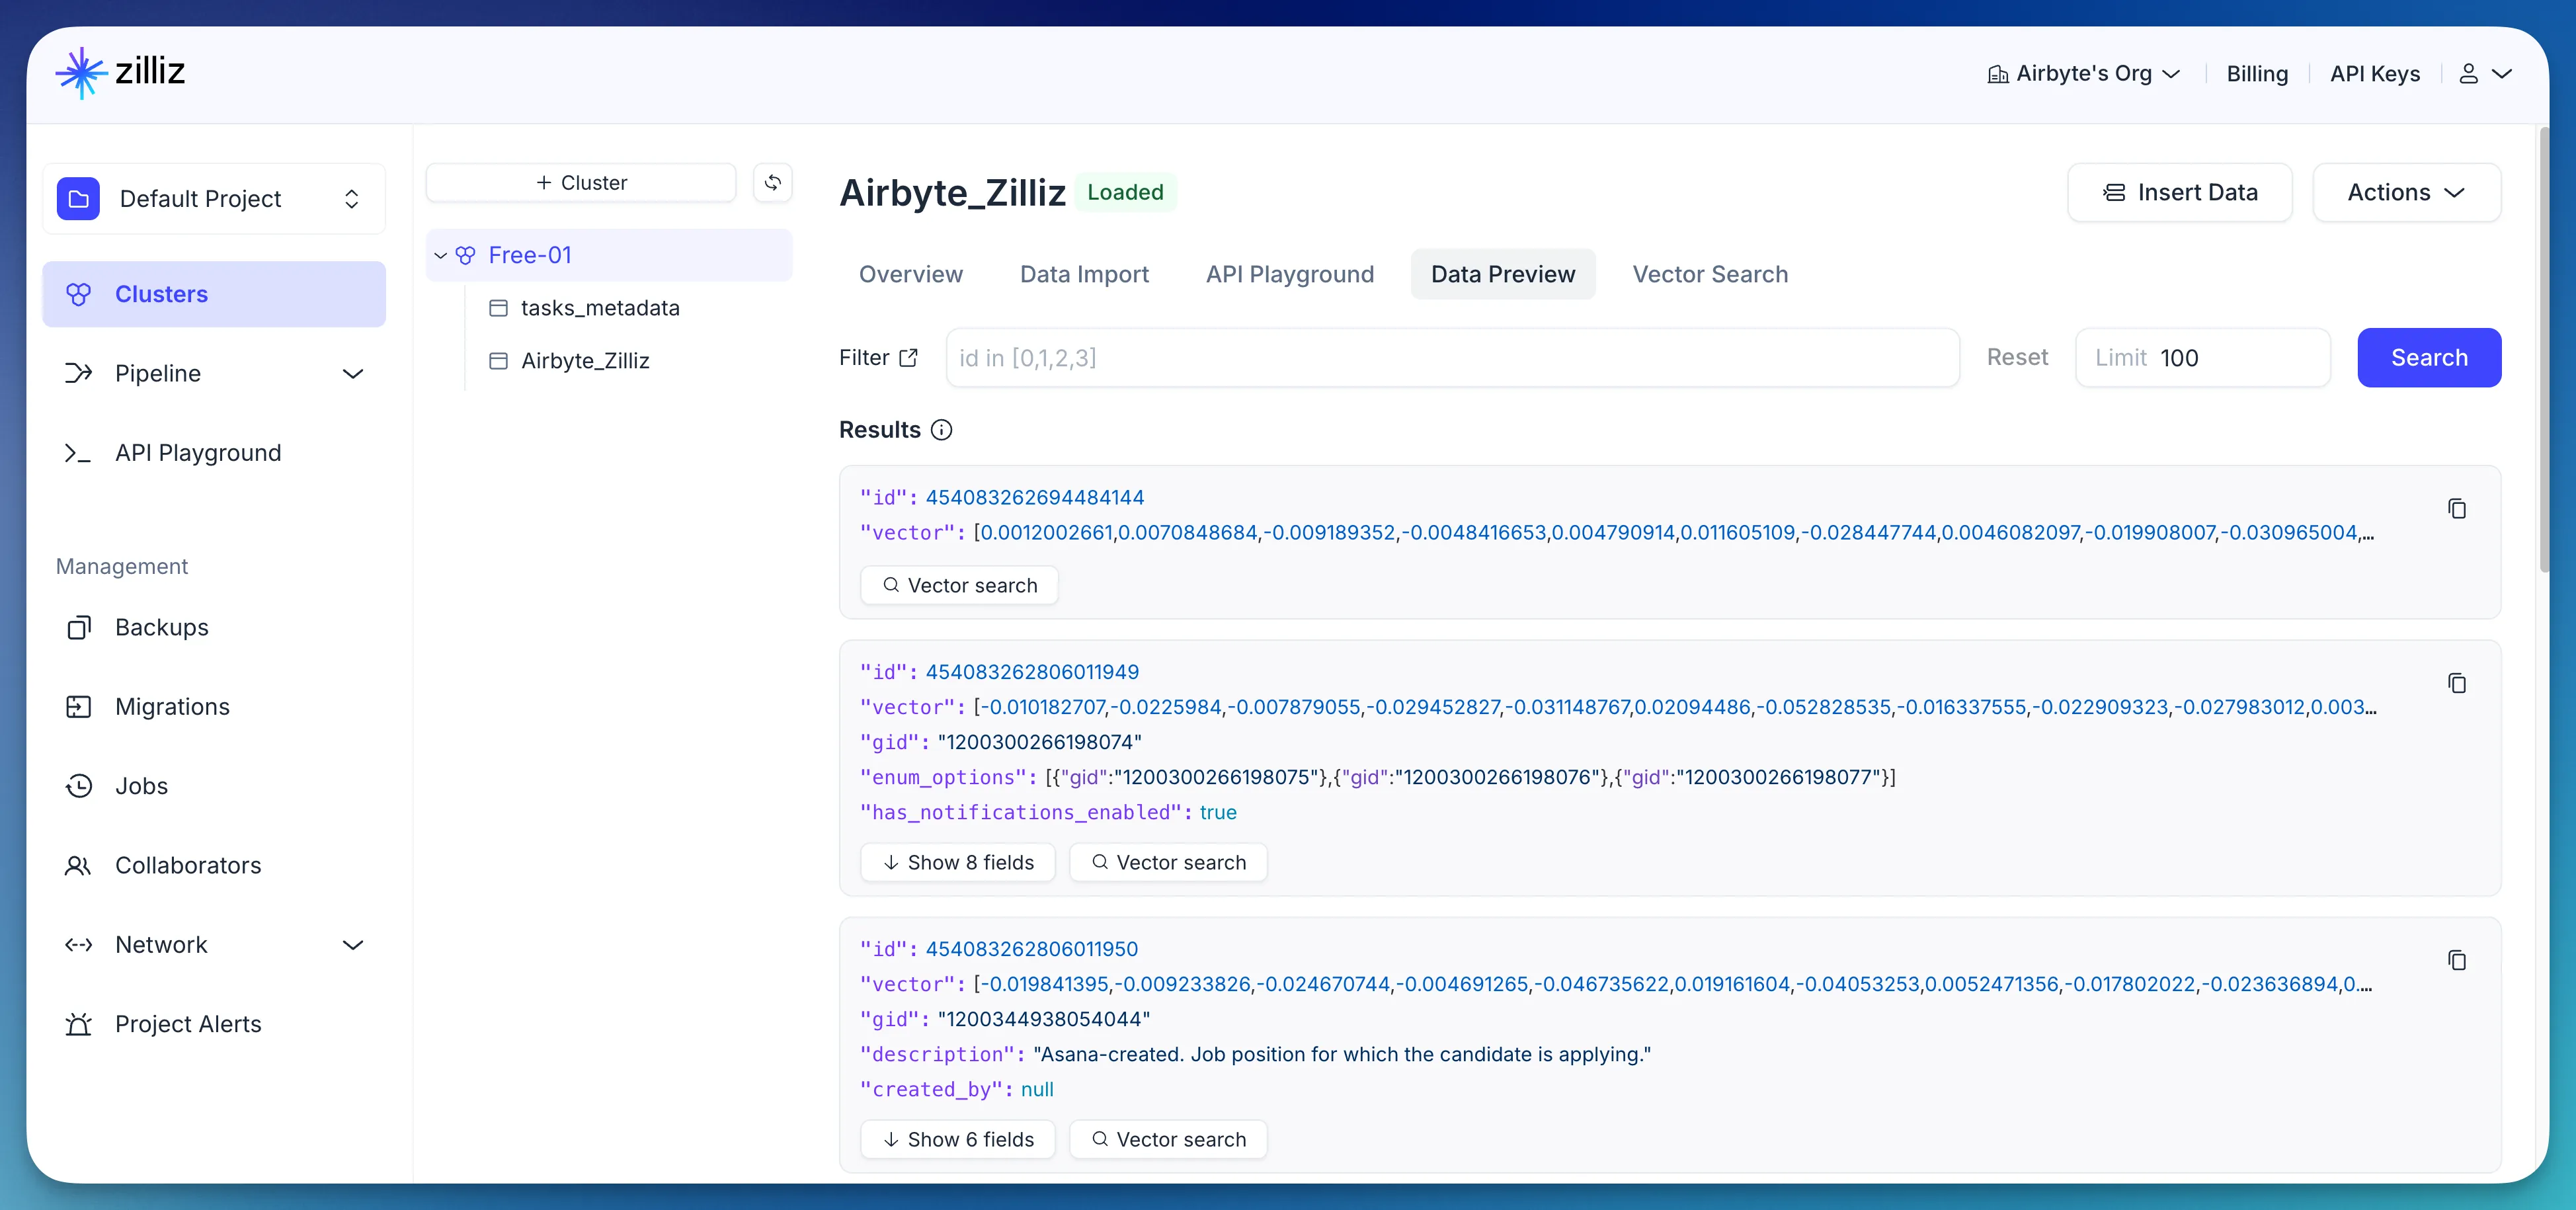Open the user account icon menu

tap(2468, 74)
